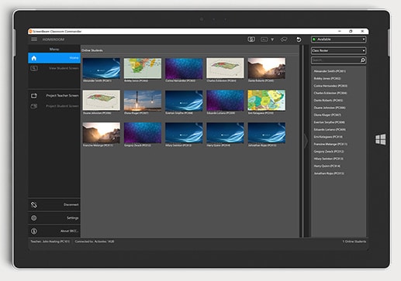Select the PC002 map thumbnail
Screen dimensions: 401x281
(143, 68)
